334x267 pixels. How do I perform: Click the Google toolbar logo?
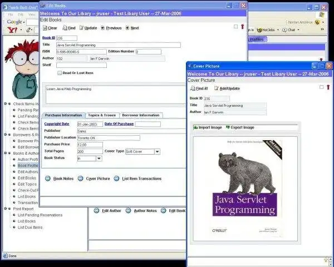tap(14, 22)
